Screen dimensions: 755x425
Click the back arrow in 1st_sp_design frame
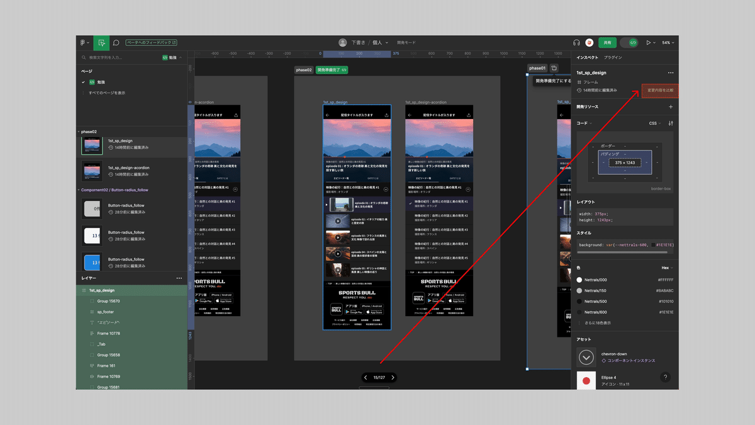tap(327, 115)
